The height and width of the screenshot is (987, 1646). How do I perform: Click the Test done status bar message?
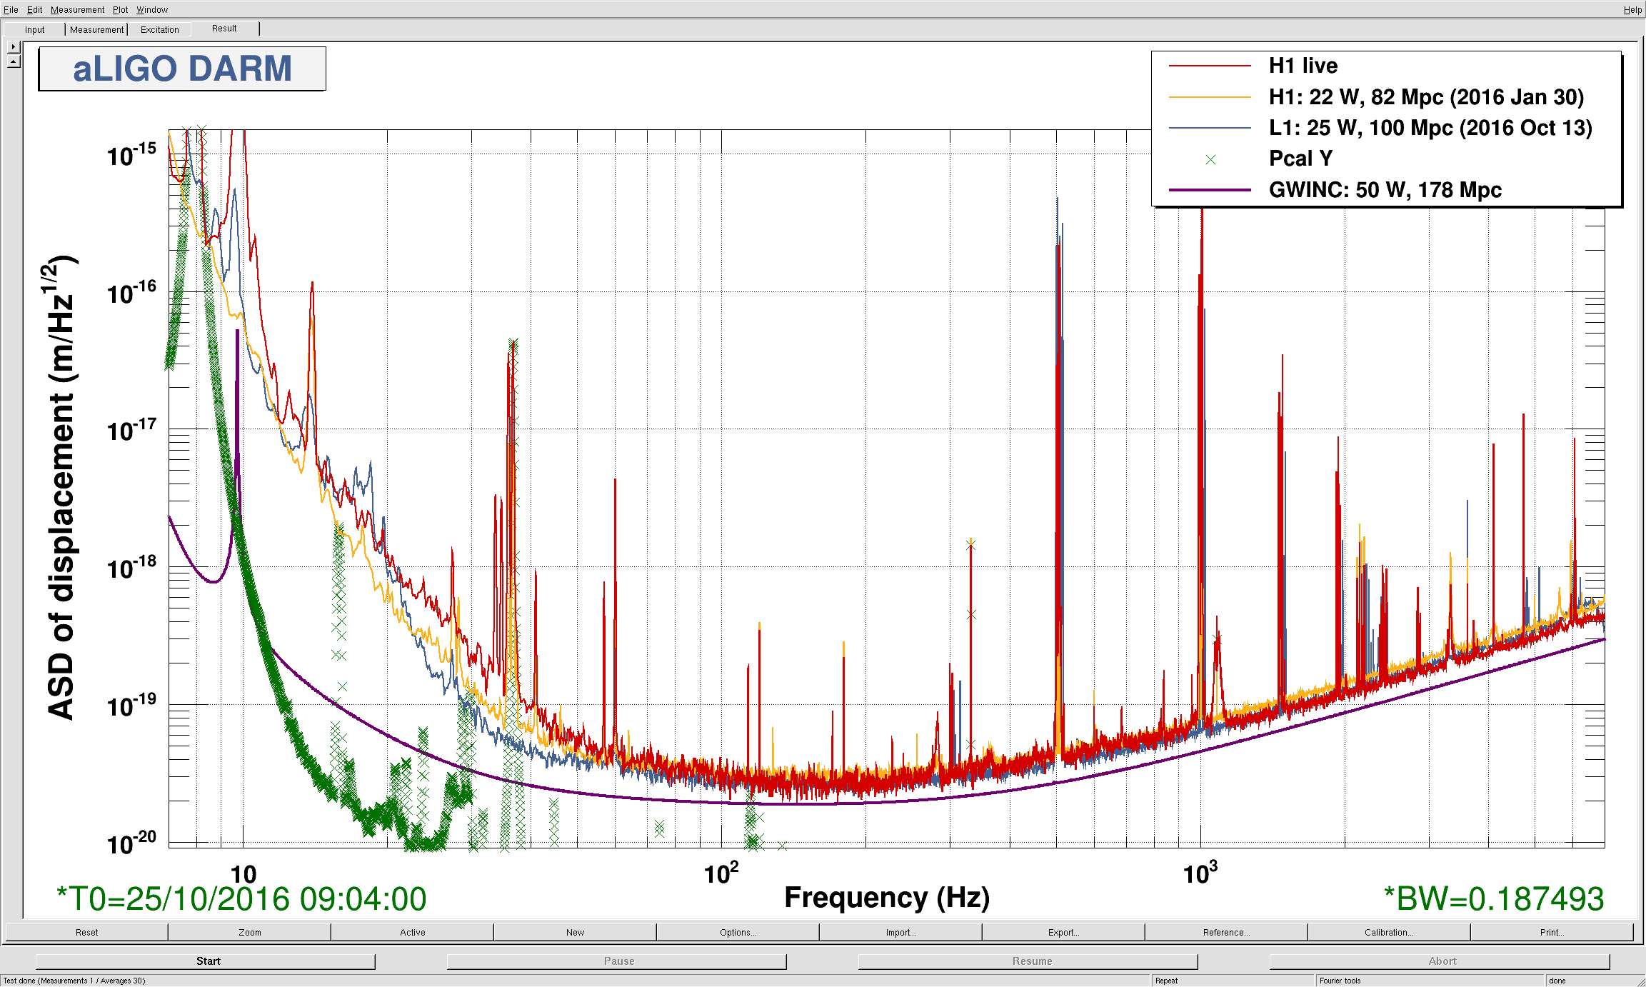pos(74,981)
